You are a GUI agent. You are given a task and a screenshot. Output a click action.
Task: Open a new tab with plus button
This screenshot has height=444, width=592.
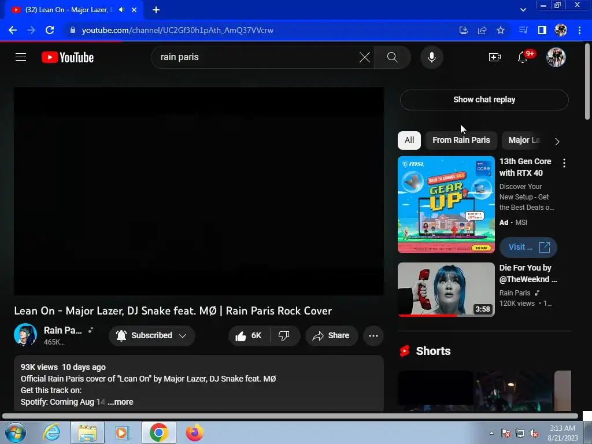coord(156,10)
